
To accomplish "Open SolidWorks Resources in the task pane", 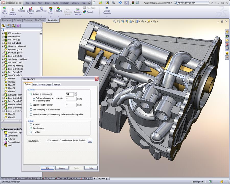I will 227,31.
